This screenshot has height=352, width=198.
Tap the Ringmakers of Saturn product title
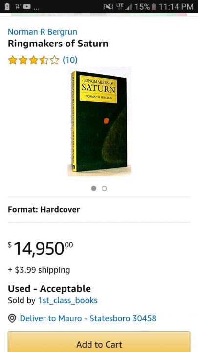(x=58, y=44)
